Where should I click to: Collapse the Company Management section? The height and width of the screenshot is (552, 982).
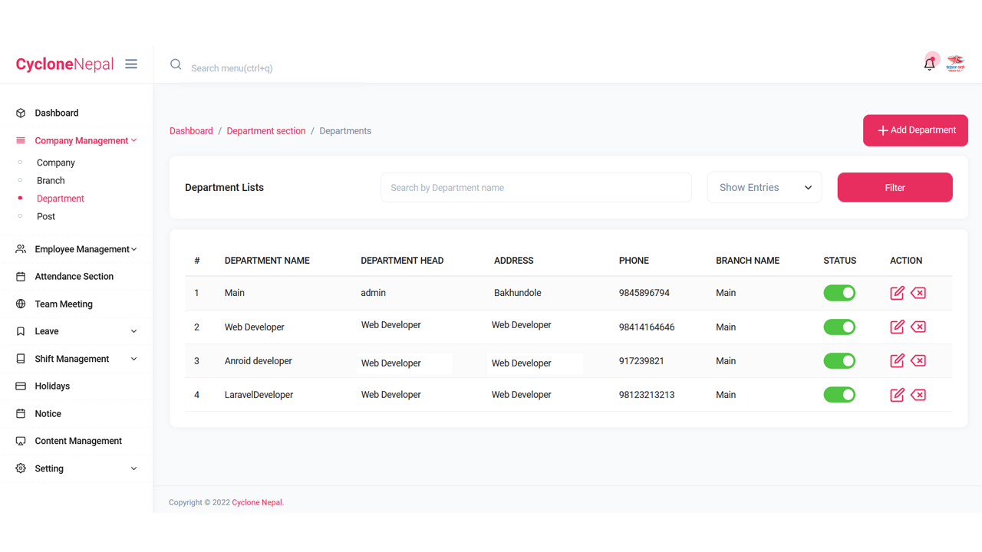tap(81, 140)
